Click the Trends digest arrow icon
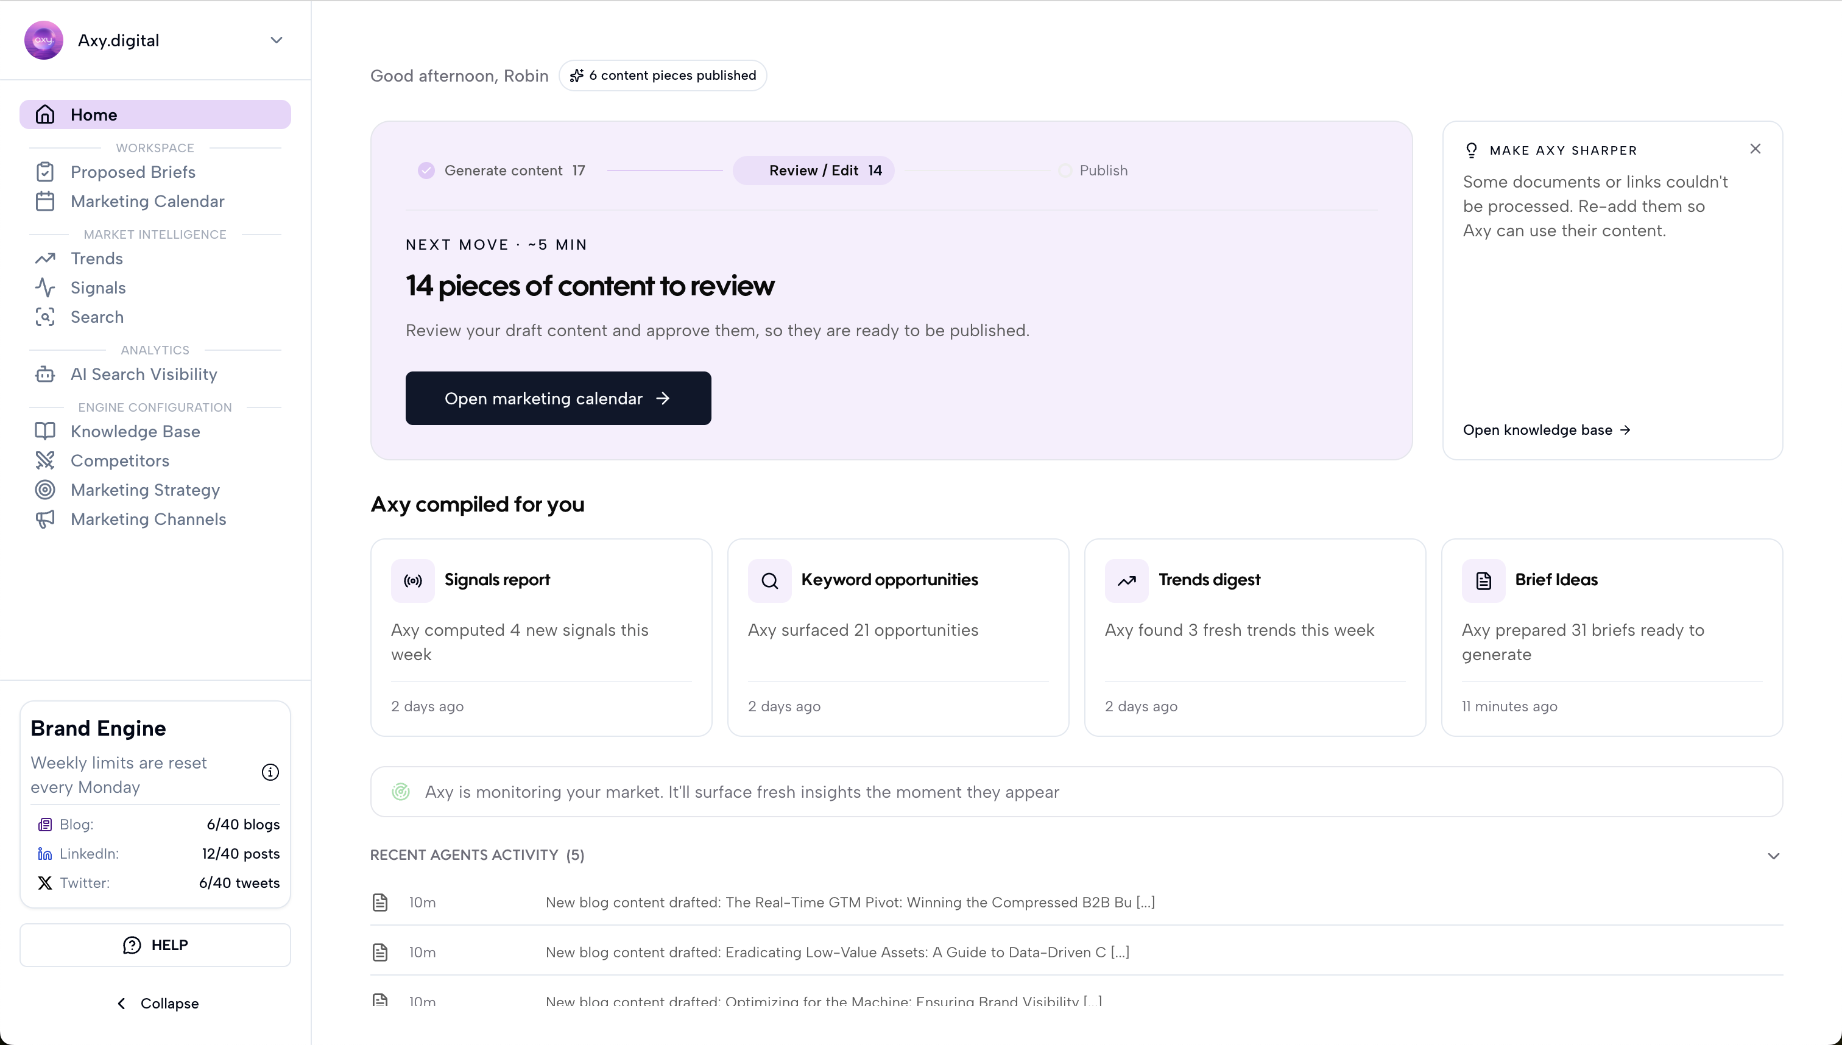 [1126, 580]
